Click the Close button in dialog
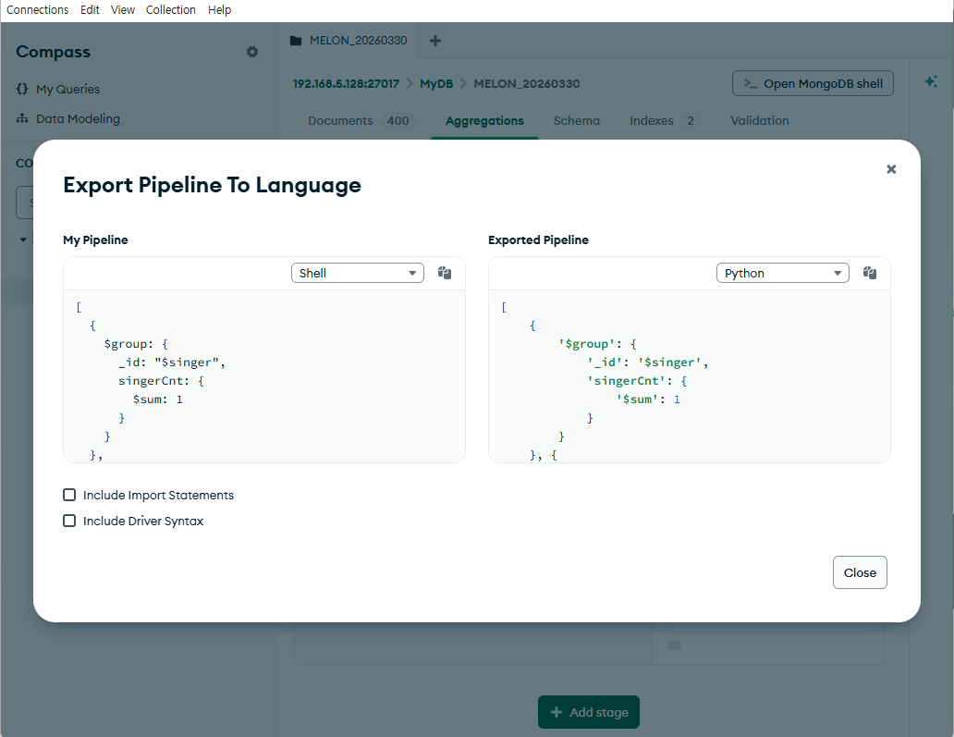 [860, 572]
